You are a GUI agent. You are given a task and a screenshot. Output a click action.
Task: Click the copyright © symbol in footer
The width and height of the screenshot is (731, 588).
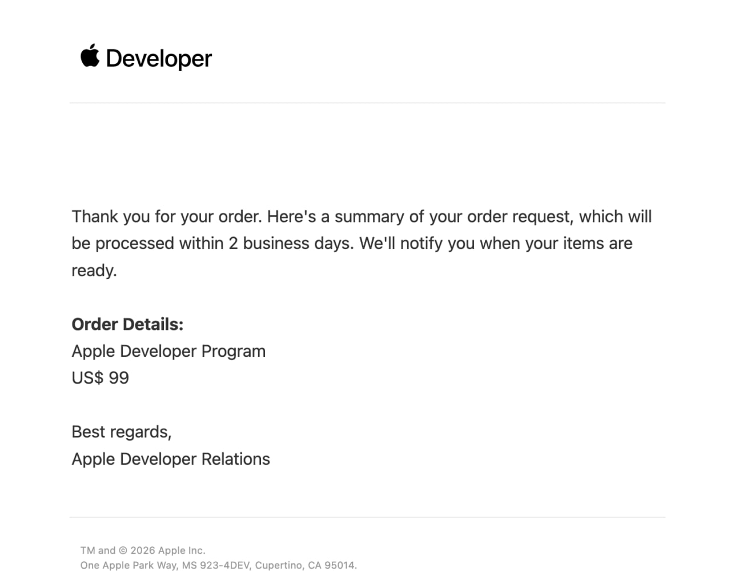click(x=123, y=550)
